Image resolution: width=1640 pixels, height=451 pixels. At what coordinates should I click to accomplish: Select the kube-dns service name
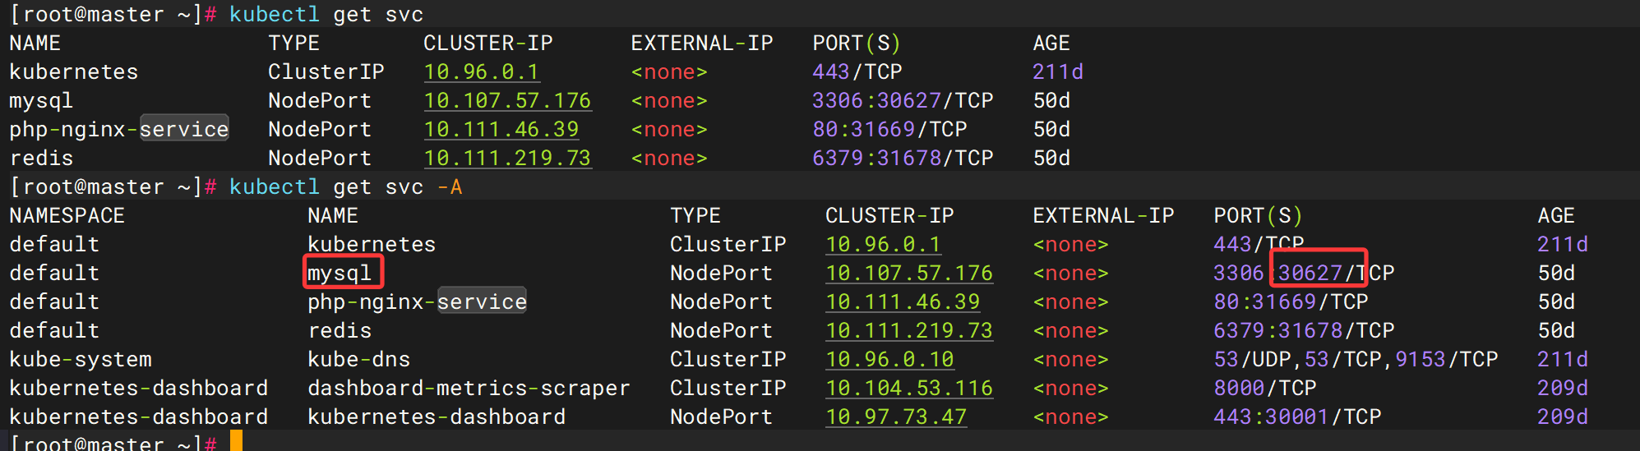358,359
